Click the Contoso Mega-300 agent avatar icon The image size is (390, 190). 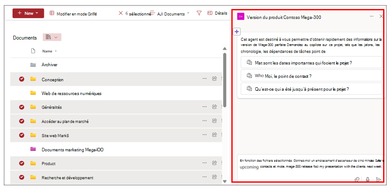pyautogui.click(x=240, y=16)
